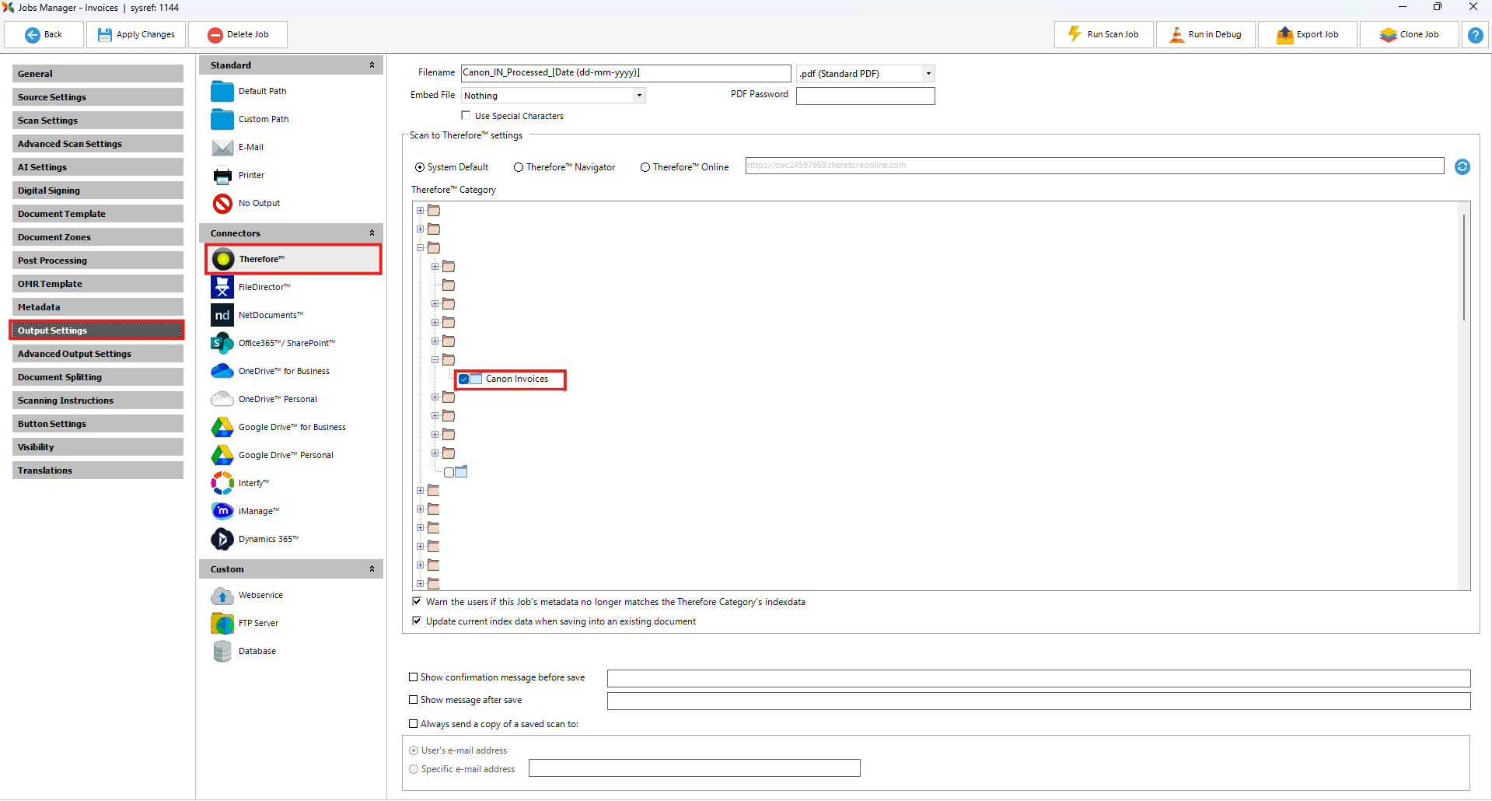Choose the Interfy connector icon
The width and height of the screenshot is (1492, 801).
222,483
